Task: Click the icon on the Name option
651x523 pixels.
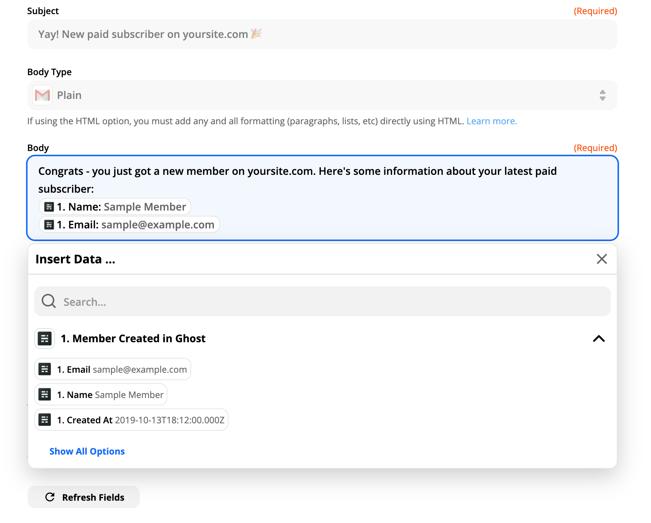Action: coord(45,395)
